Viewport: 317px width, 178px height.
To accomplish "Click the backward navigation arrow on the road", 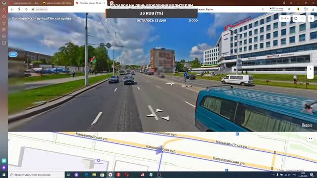I will [165, 118].
